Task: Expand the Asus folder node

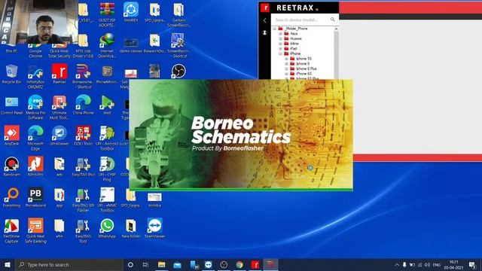Action: (x=280, y=33)
